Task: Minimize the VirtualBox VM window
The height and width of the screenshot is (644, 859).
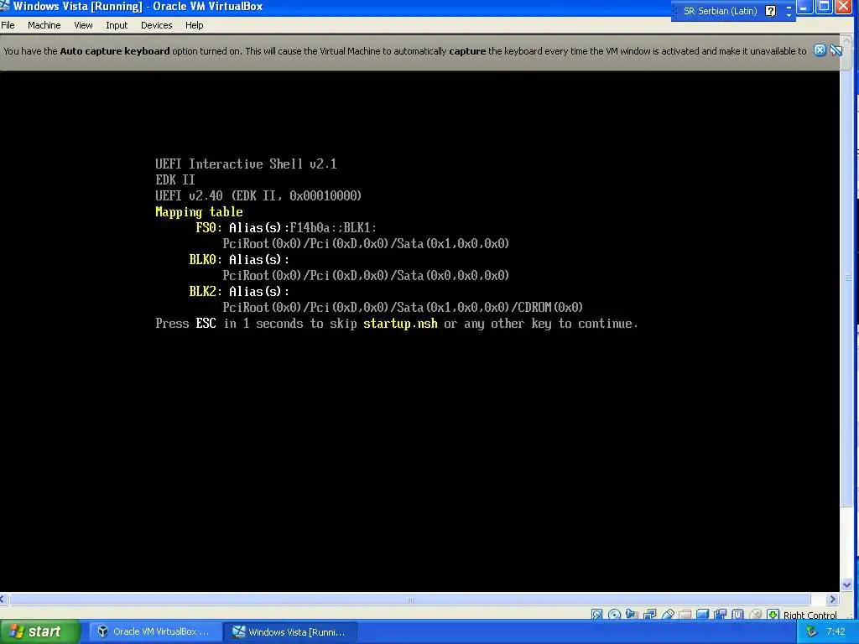Action: tap(804, 7)
